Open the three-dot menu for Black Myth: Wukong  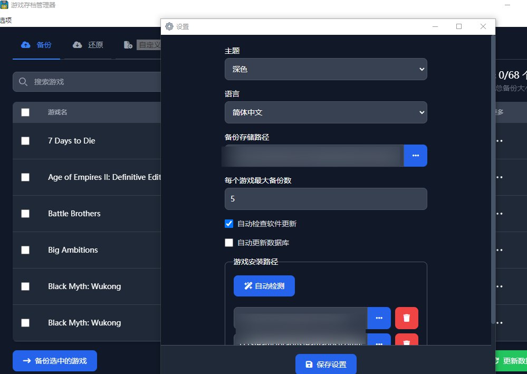499,286
